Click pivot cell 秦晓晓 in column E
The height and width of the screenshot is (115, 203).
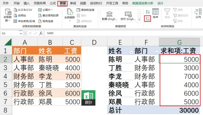(x=120, y=85)
